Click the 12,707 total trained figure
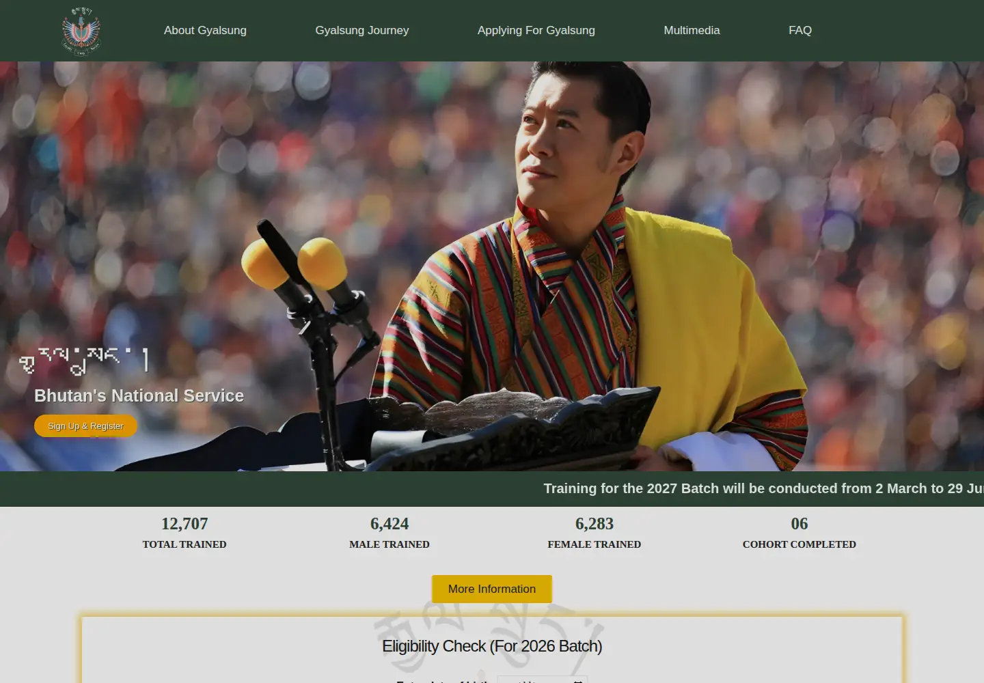The height and width of the screenshot is (683, 984). [x=184, y=524]
